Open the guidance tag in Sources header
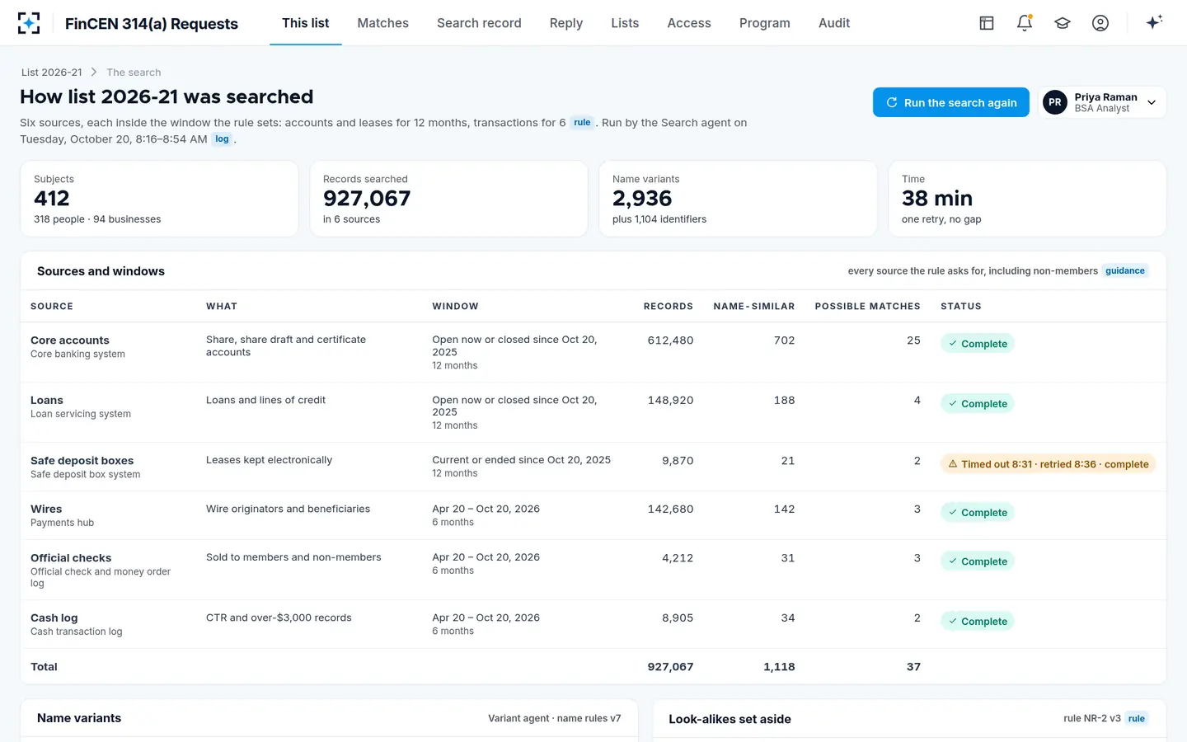The width and height of the screenshot is (1187, 742). click(x=1125, y=271)
